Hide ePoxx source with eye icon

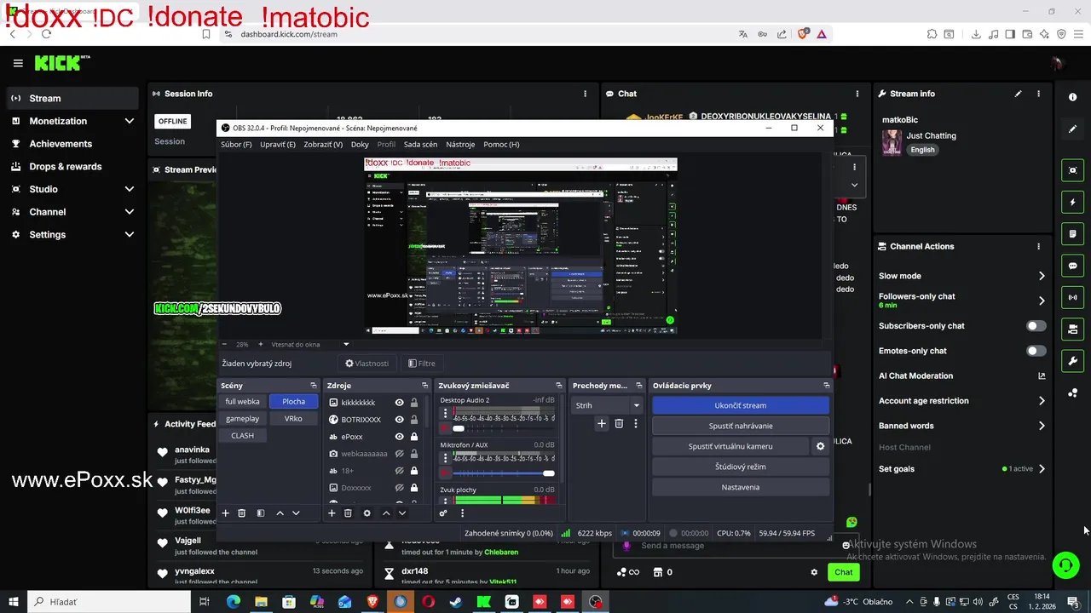[x=399, y=437]
